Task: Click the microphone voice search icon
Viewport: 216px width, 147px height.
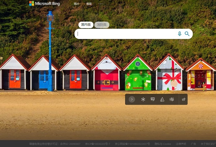Action: tap(180, 34)
